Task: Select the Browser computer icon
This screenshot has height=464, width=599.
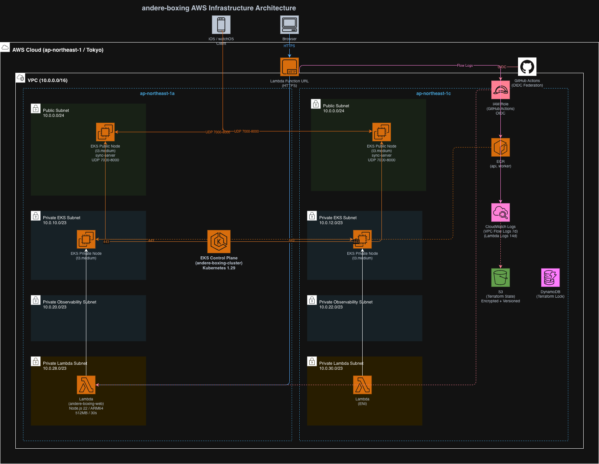Action: [x=289, y=25]
